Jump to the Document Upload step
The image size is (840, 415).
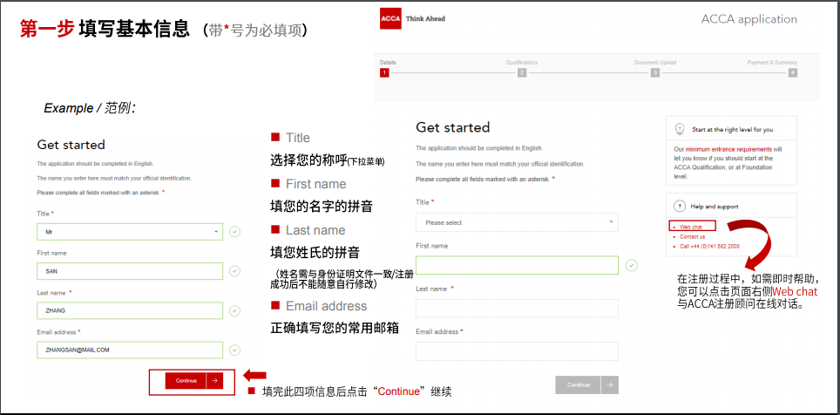point(655,73)
